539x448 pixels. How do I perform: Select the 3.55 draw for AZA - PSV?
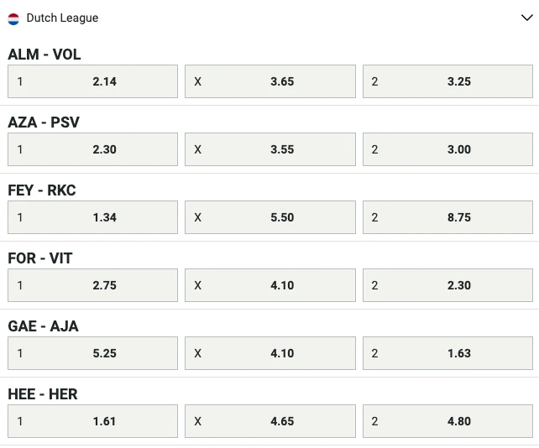(x=270, y=149)
